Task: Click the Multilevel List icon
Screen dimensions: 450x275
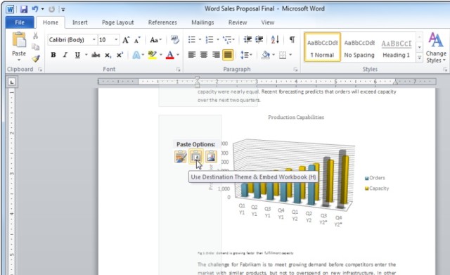Action: click(227, 39)
